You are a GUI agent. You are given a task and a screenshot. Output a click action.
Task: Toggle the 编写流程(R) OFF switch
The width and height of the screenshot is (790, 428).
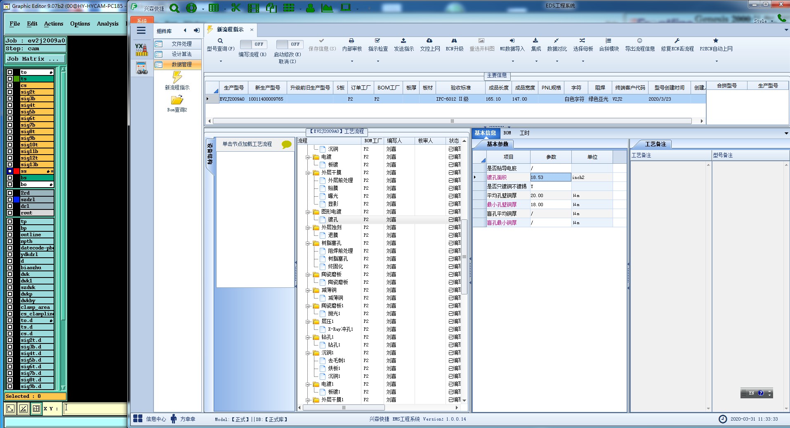tap(253, 44)
